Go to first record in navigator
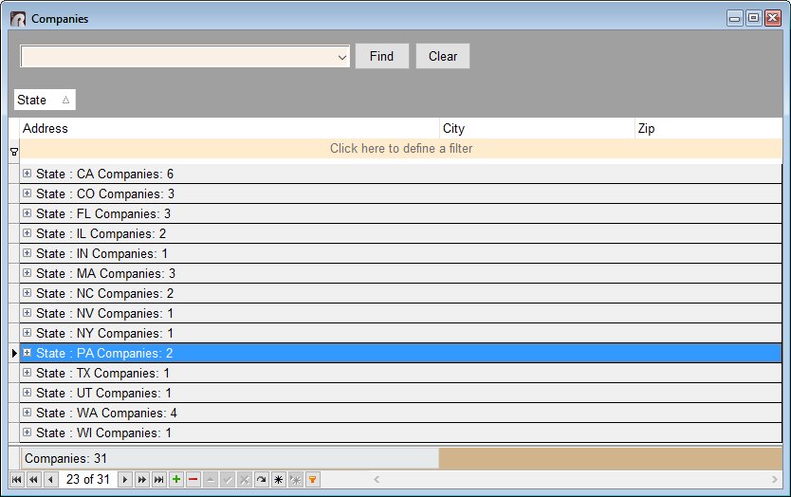This screenshot has height=497, width=791. (16, 480)
